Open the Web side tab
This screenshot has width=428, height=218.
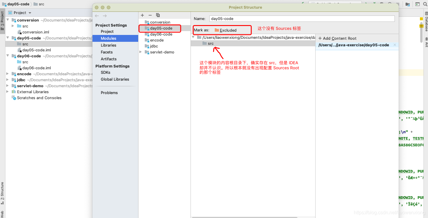click(2, 214)
